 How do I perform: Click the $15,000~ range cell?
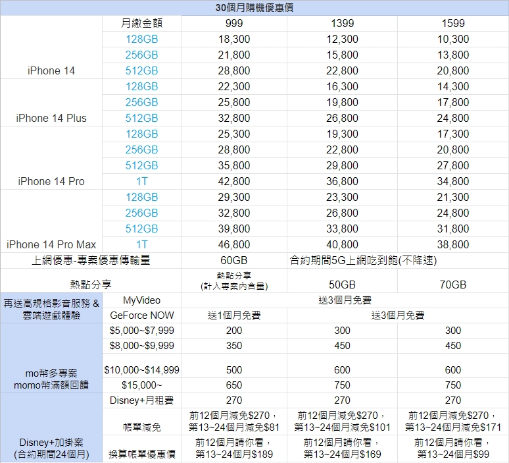coord(141,385)
